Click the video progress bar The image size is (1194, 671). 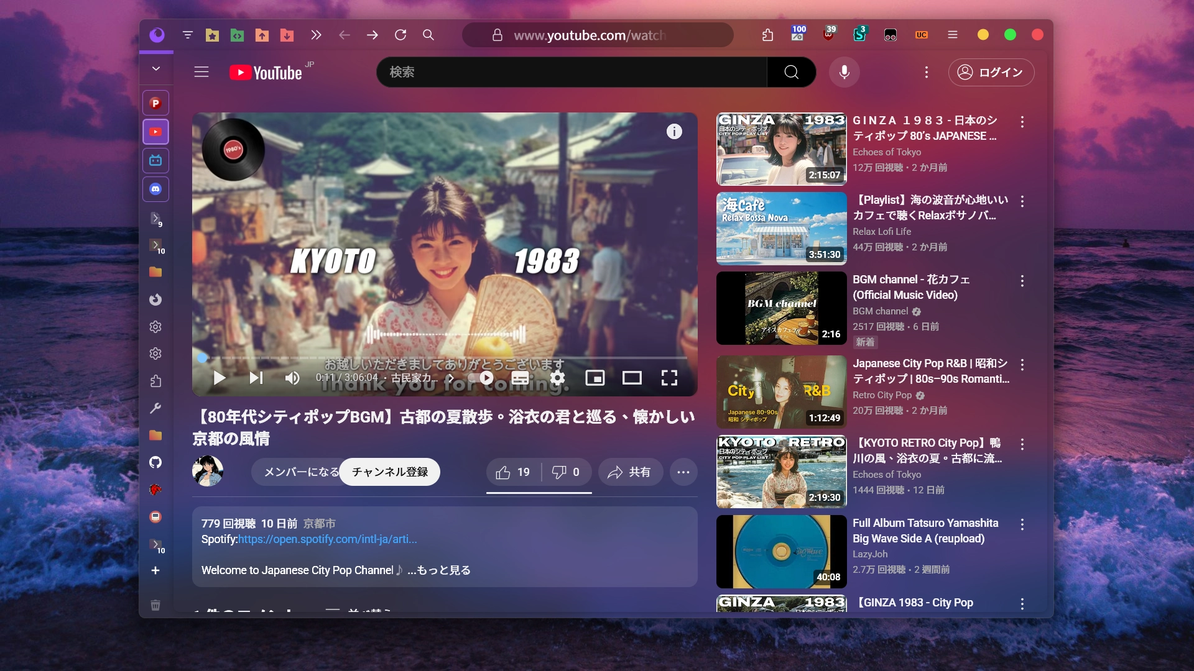click(x=445, y=358)
